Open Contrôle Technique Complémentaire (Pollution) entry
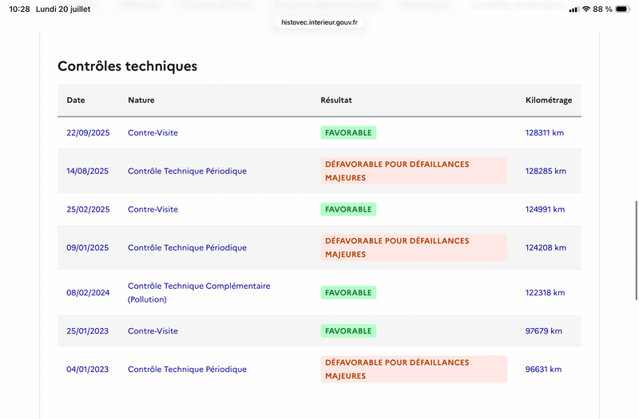This screenshot has width=639, height=419. pos(199,292)
